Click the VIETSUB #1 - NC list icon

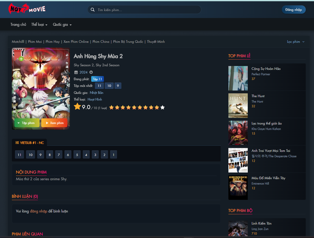click(x=17, y=143)
